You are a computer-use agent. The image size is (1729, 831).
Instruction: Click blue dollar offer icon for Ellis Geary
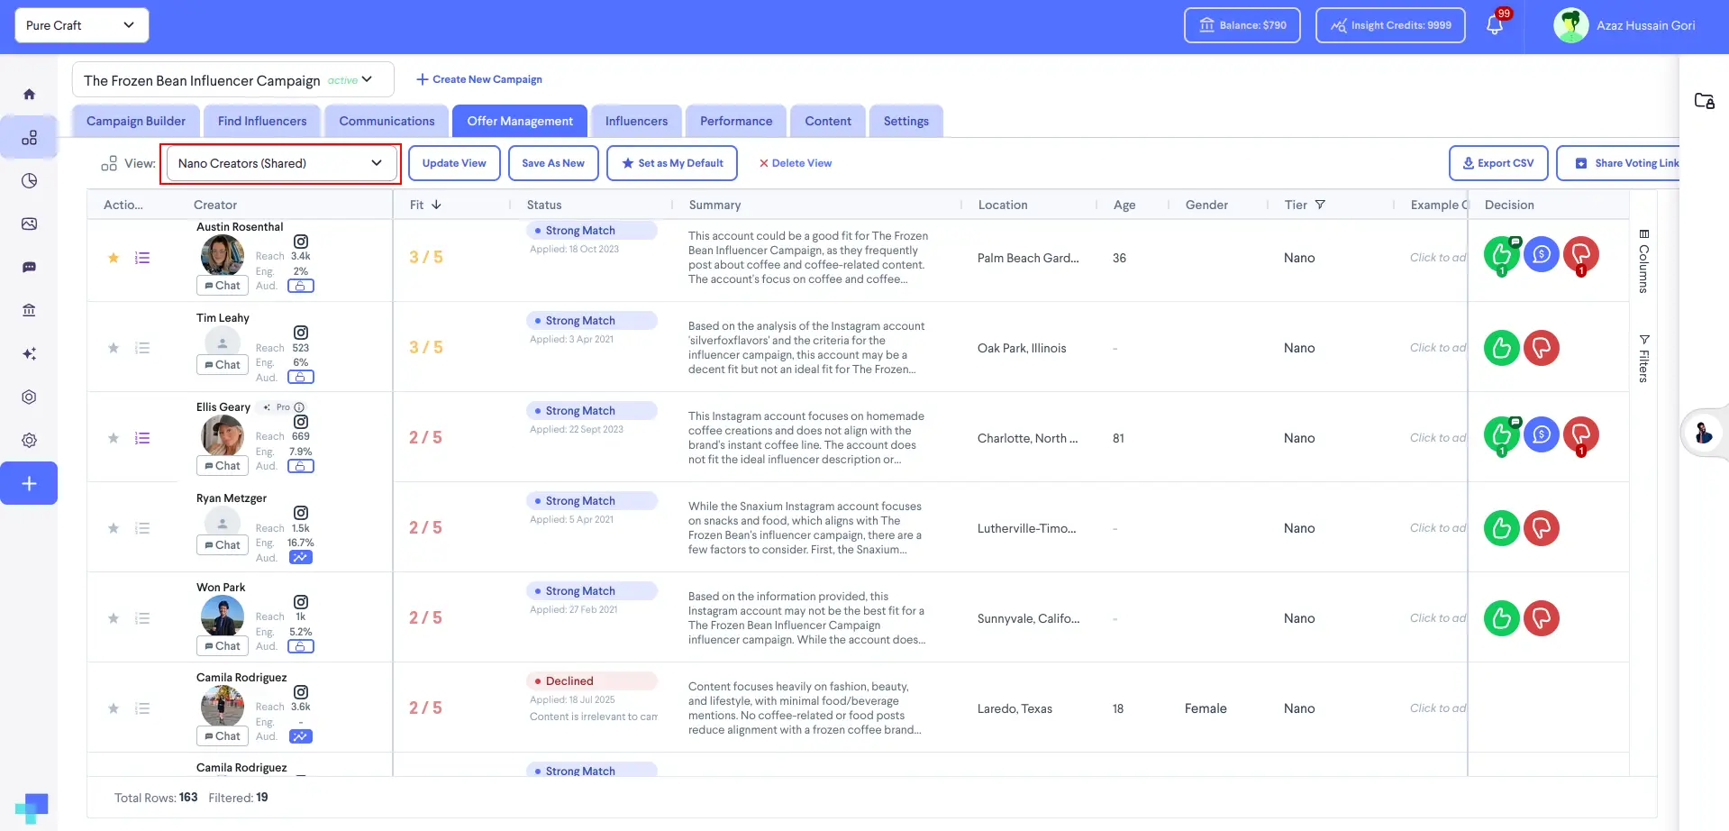(1542, 435)
